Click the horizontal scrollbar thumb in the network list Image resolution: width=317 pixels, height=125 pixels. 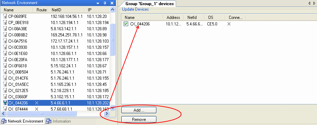[x=42, y=114]
